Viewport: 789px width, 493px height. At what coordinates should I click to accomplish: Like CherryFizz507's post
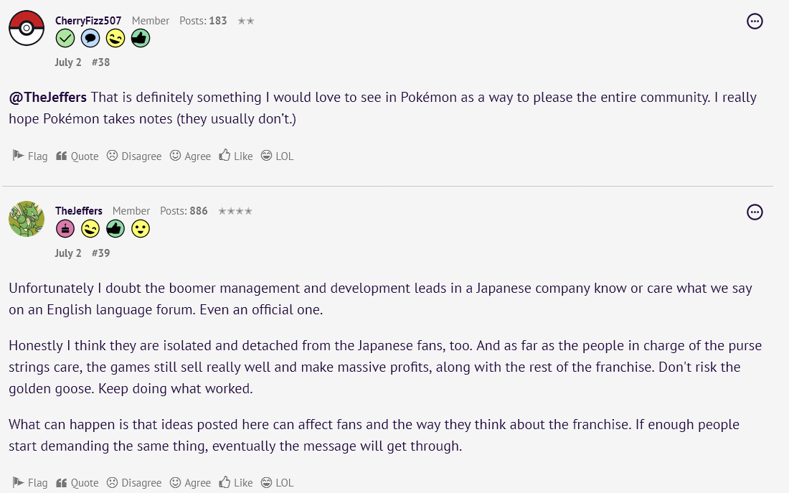[236, 156]
